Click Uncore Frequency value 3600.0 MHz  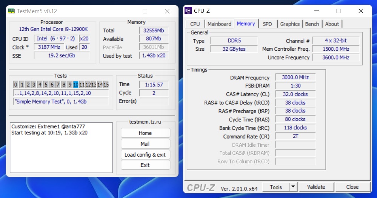point(336,58)
